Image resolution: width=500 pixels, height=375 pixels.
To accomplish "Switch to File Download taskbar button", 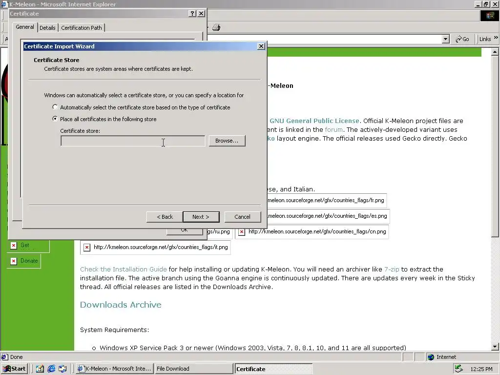I will click(193, 369).
